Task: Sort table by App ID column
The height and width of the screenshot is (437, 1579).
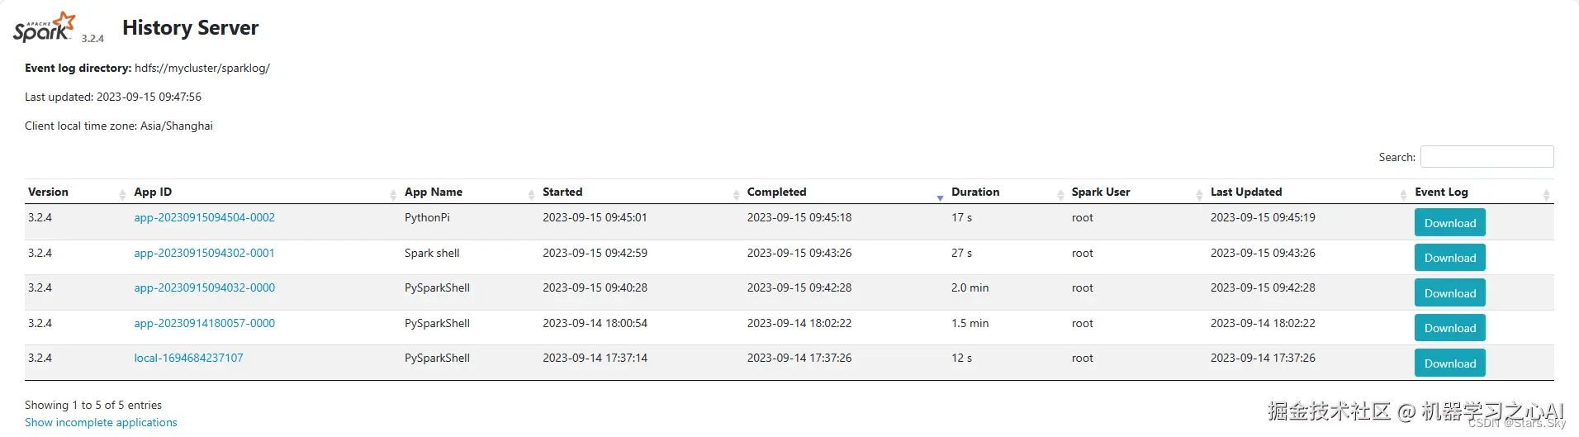Action: 154,192
